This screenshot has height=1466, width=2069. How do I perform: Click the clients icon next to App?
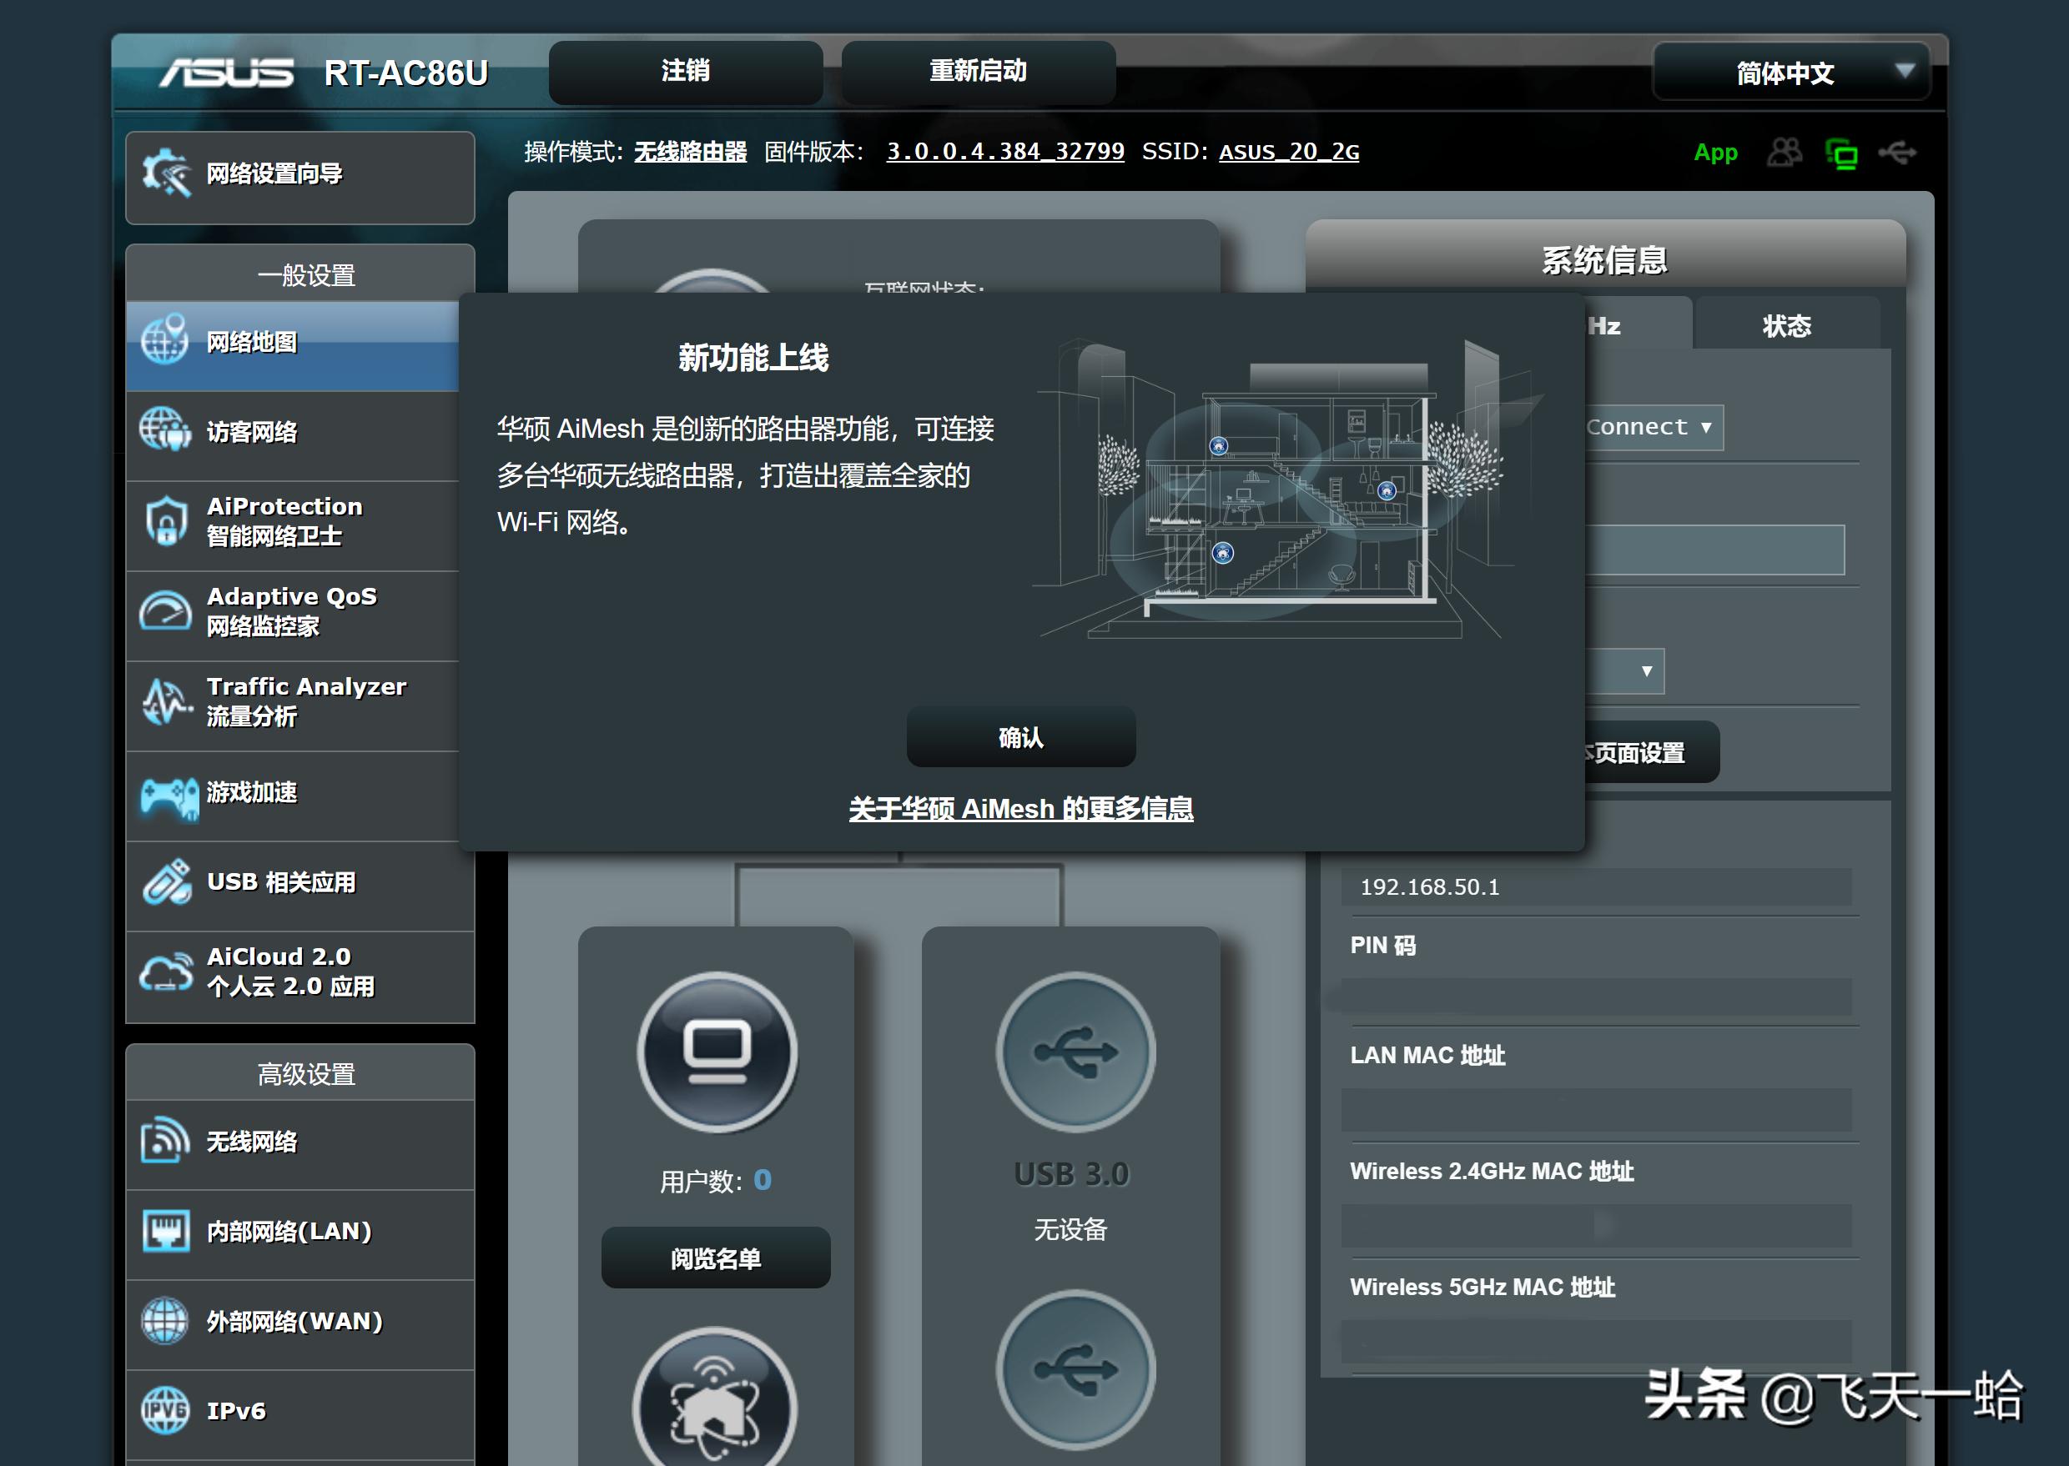(x=1786, y=153)
